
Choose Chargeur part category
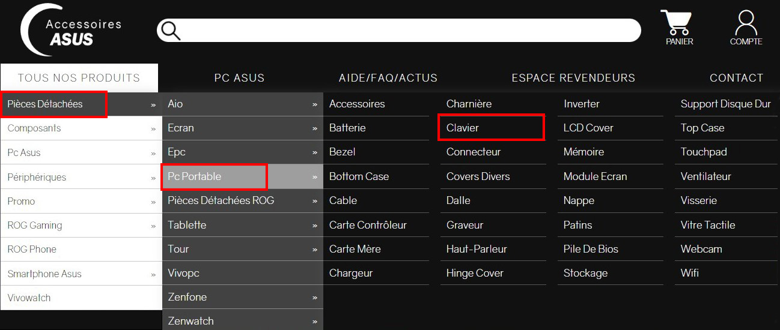tap(351, 273)
